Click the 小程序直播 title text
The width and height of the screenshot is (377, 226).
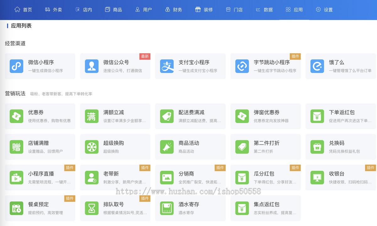41,174
